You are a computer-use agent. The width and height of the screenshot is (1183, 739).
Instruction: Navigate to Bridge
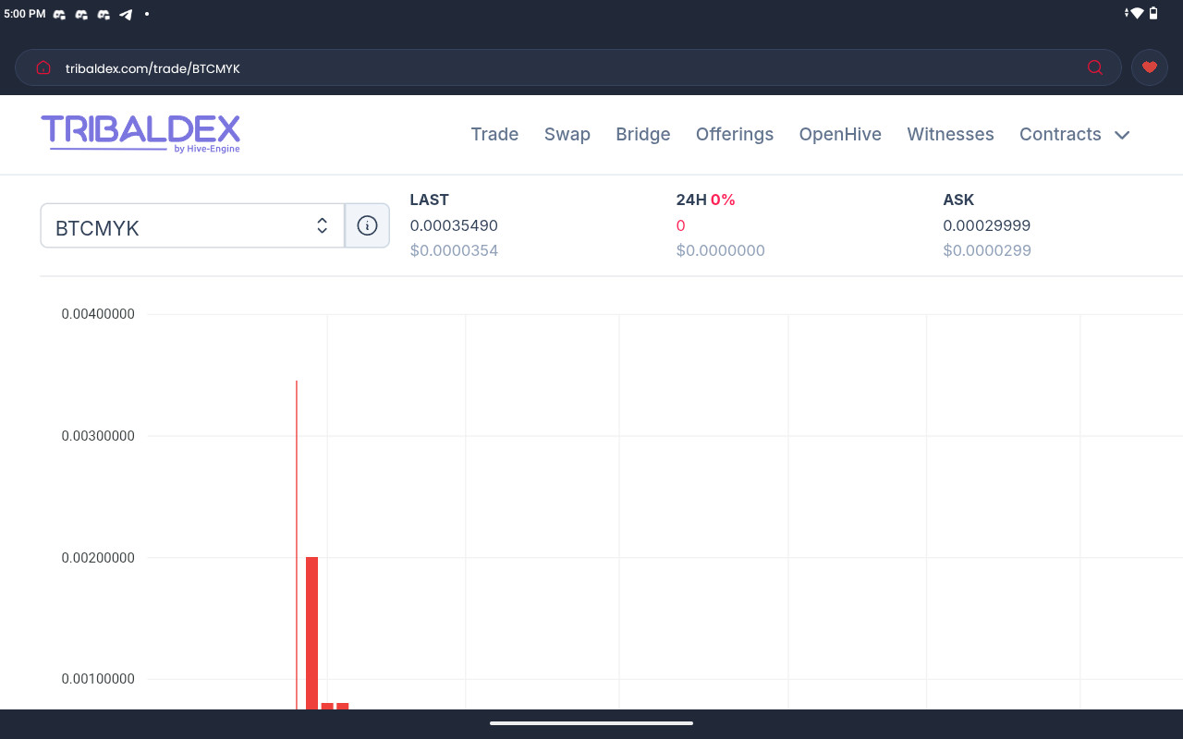642,135
